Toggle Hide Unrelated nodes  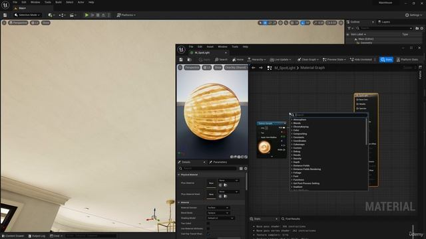pos(361,60)
